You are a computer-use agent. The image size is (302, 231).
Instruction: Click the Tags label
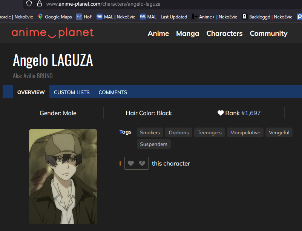click(126, 132)
